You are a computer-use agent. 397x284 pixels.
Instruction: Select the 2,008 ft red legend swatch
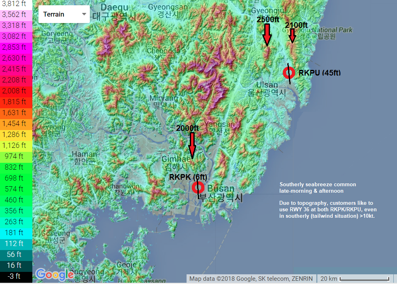[16, 91]
